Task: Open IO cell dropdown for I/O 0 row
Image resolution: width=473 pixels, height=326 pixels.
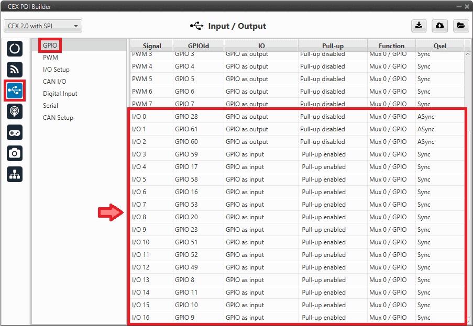Action: click(x=260, y=117)
